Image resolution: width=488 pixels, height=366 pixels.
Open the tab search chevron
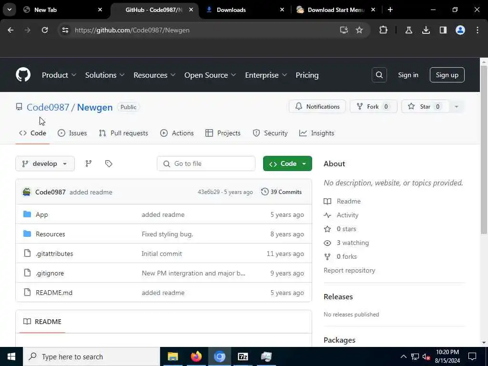point(10,10)
